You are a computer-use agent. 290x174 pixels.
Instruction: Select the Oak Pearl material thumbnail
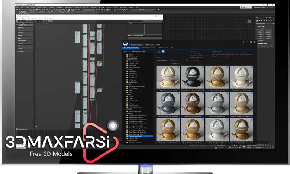click(217, 130)
